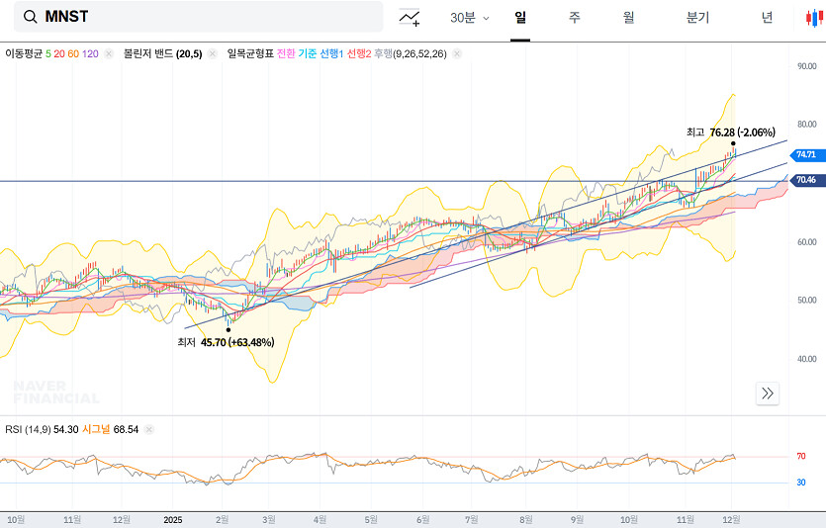This screenshot has height=528, width=826.
Task: Click the 최저 45.70 low marker label
Action: pyautogui.click(x=226, y=343)
